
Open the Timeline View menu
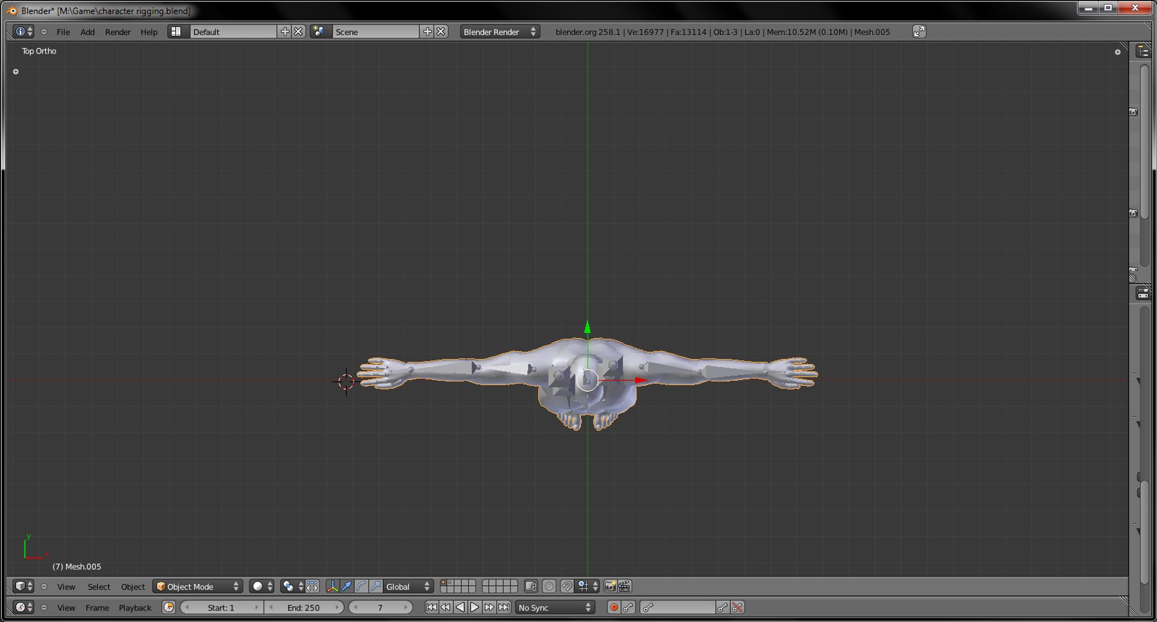[x=66, y=608]
